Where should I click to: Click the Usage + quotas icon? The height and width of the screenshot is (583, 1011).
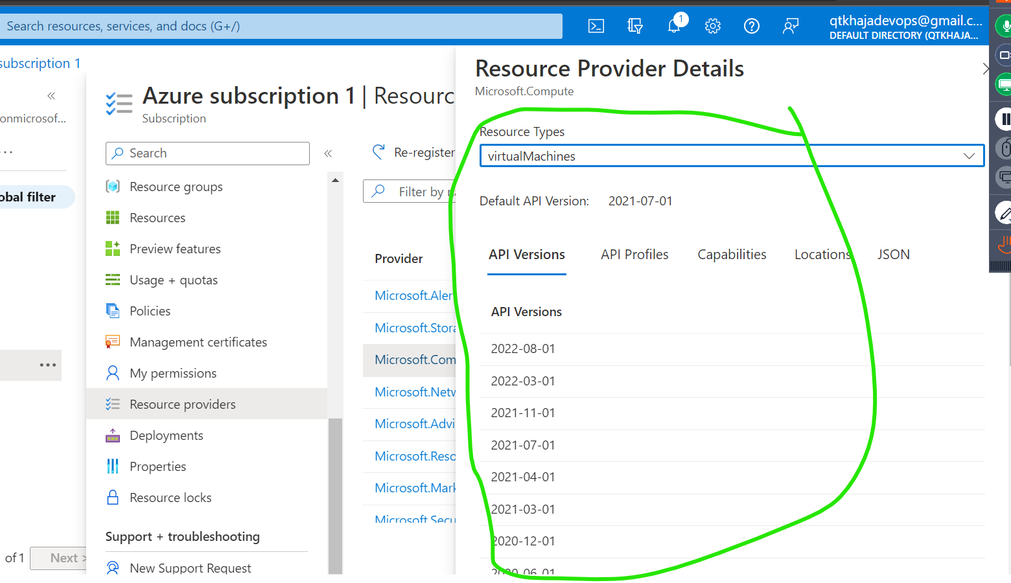[113, 280]
